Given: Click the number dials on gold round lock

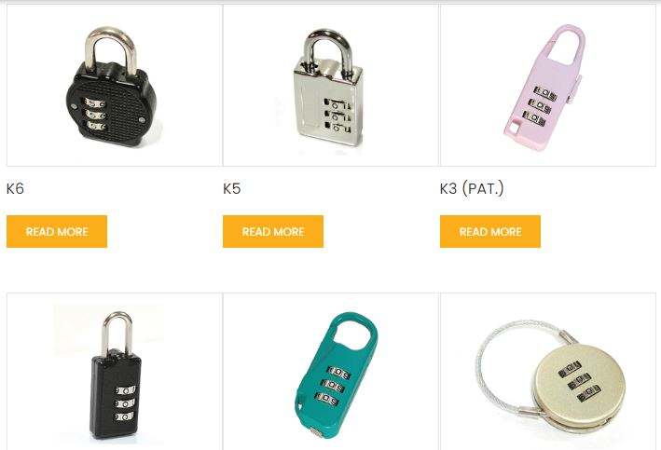Looking at the screenshot, I should click(x=579, y=381).
